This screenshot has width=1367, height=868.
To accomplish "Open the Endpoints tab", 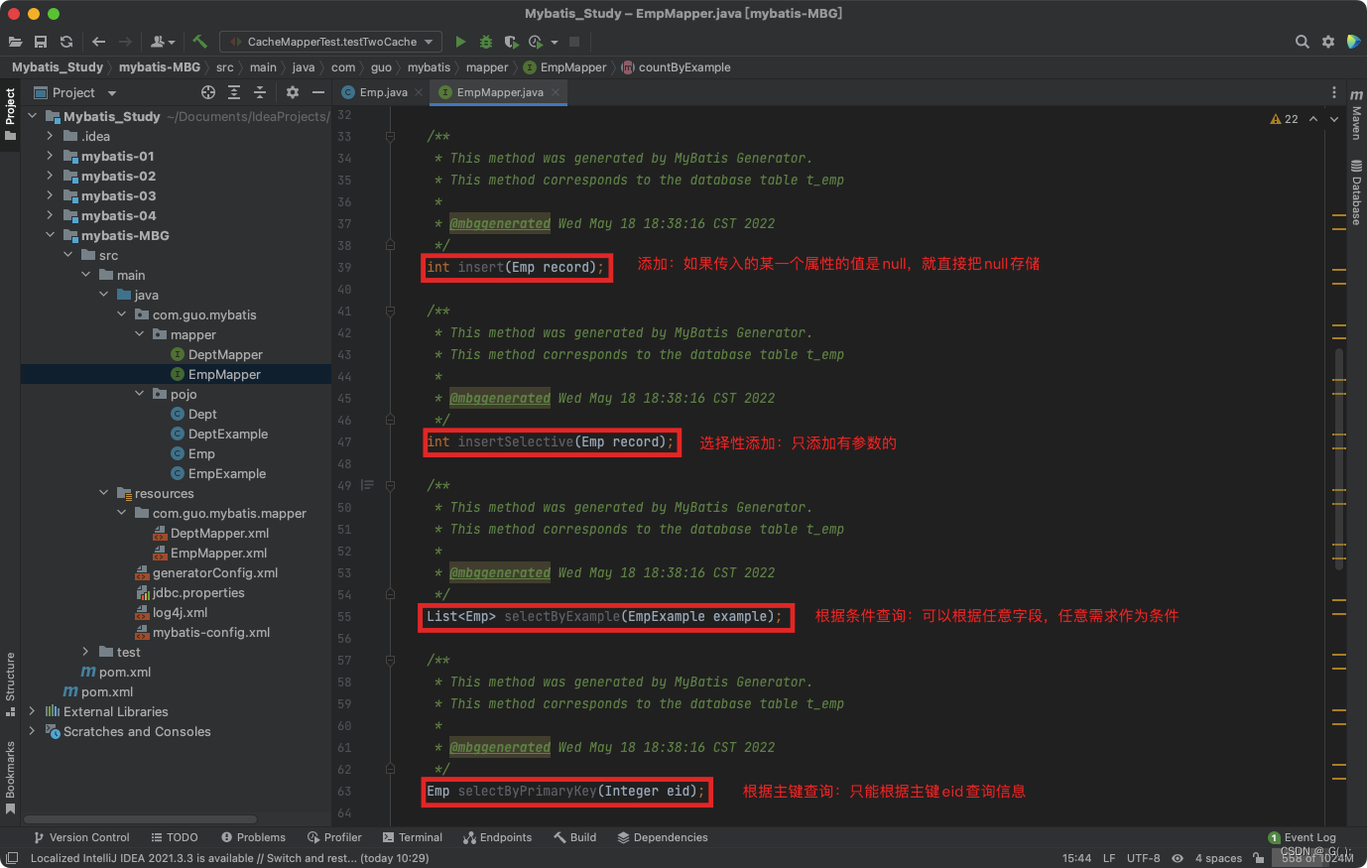I will [x=498, y=837].
